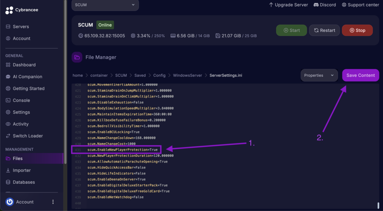Viewport: 383px width, 211px height.
Task: Click line number 440 in the gutter
Action: (x=78, y=203)
